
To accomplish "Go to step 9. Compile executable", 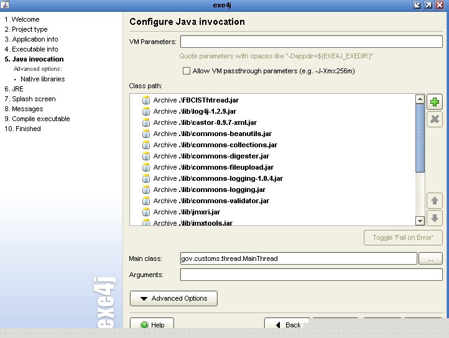I will (37, 119).
